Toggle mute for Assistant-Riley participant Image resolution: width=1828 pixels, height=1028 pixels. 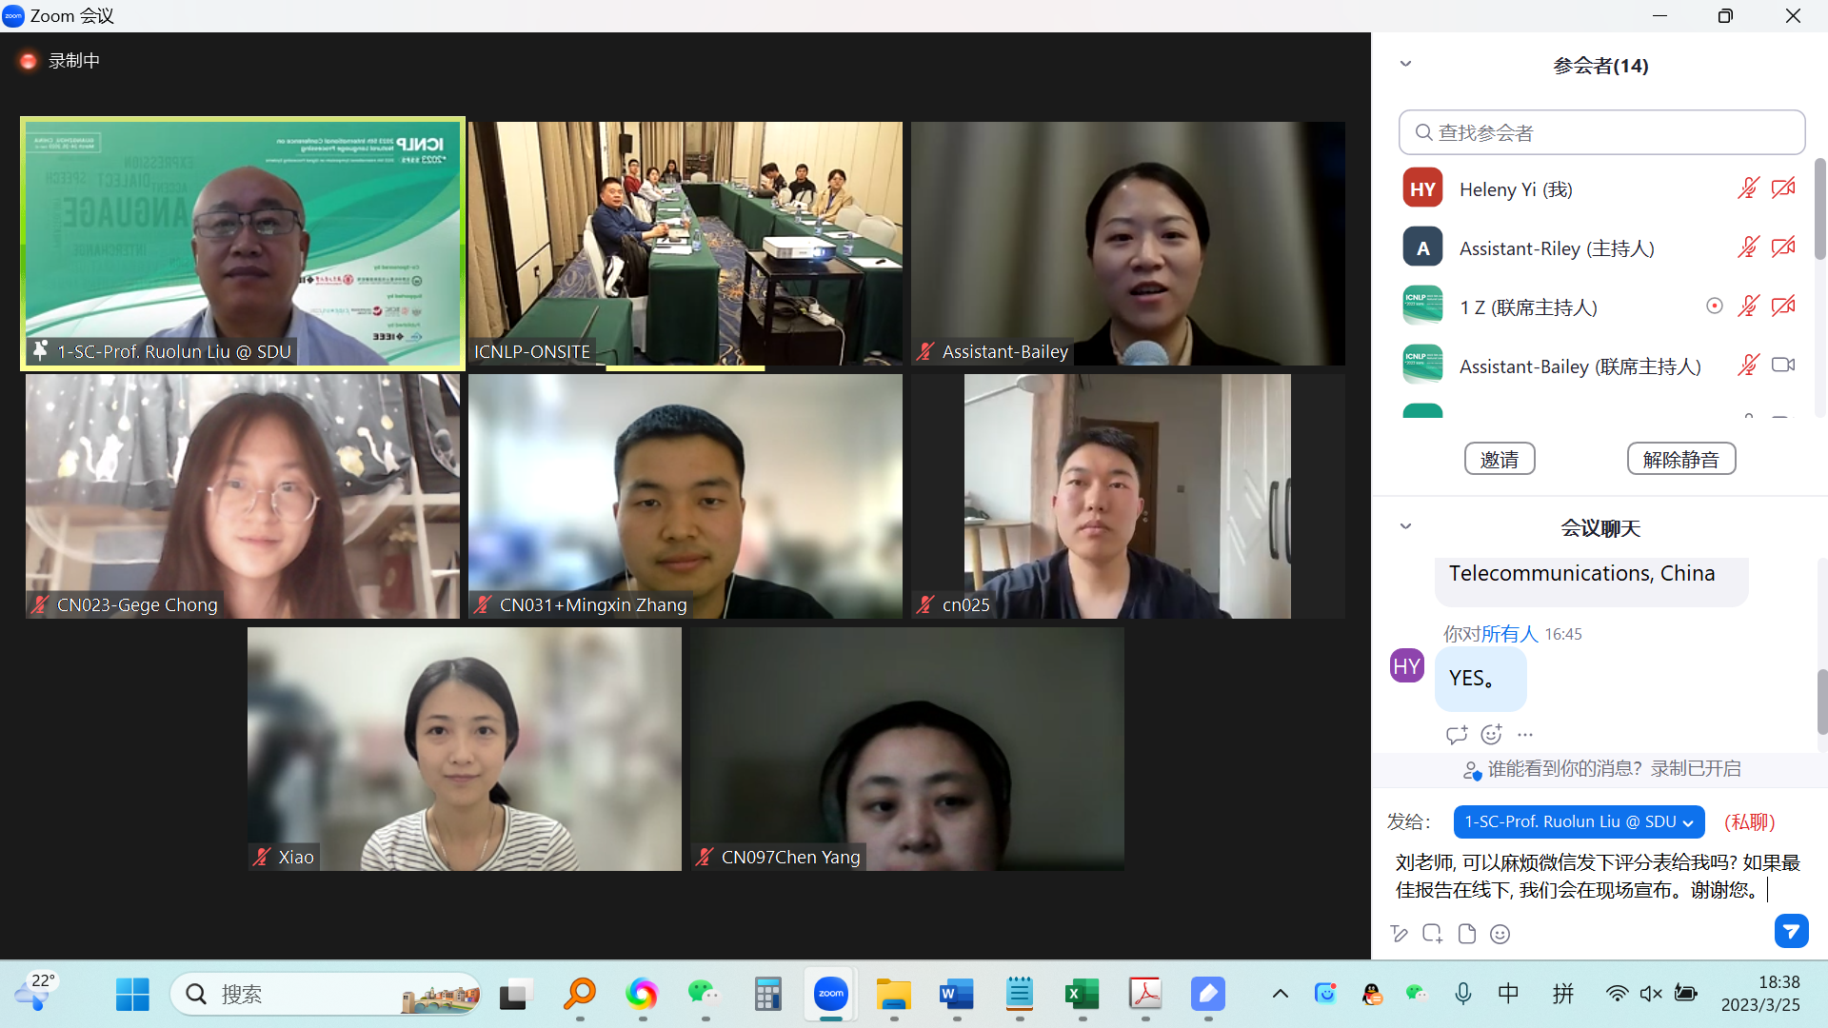tap(1748, 247)
